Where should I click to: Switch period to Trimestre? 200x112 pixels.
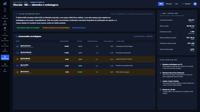pos(169,4)
